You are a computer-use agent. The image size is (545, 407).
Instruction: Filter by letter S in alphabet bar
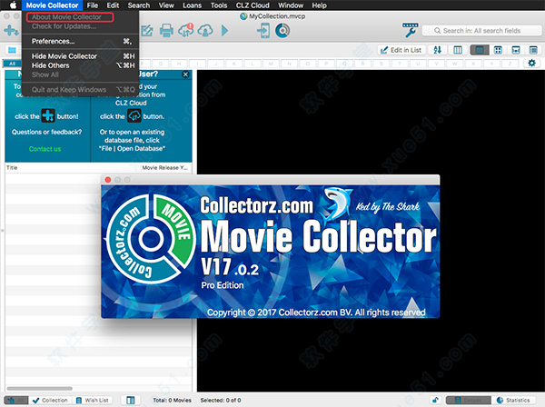[381, 64]
